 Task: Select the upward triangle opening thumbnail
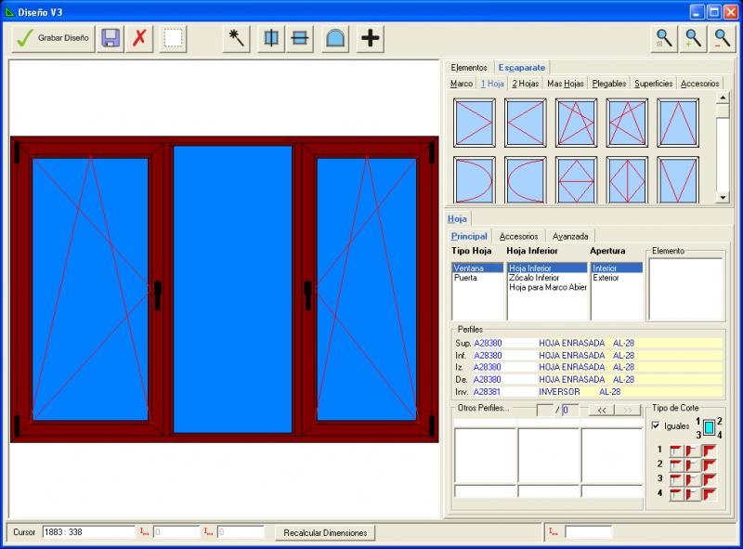point(678,122)
